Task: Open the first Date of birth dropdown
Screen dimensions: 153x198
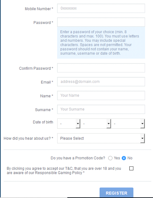Action: click(x=69, y=124)
